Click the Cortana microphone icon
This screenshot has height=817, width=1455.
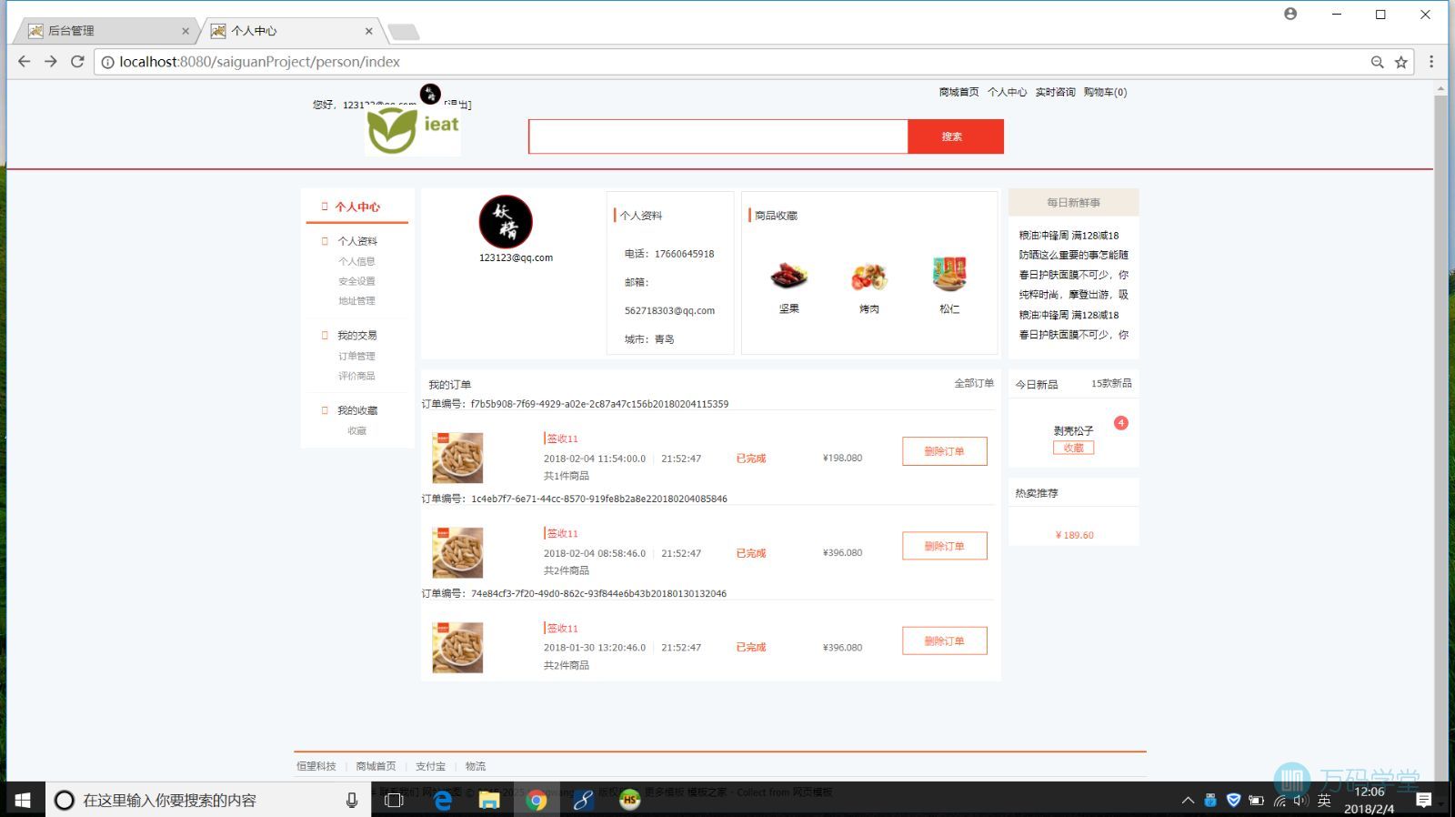[x=352, y=800]
